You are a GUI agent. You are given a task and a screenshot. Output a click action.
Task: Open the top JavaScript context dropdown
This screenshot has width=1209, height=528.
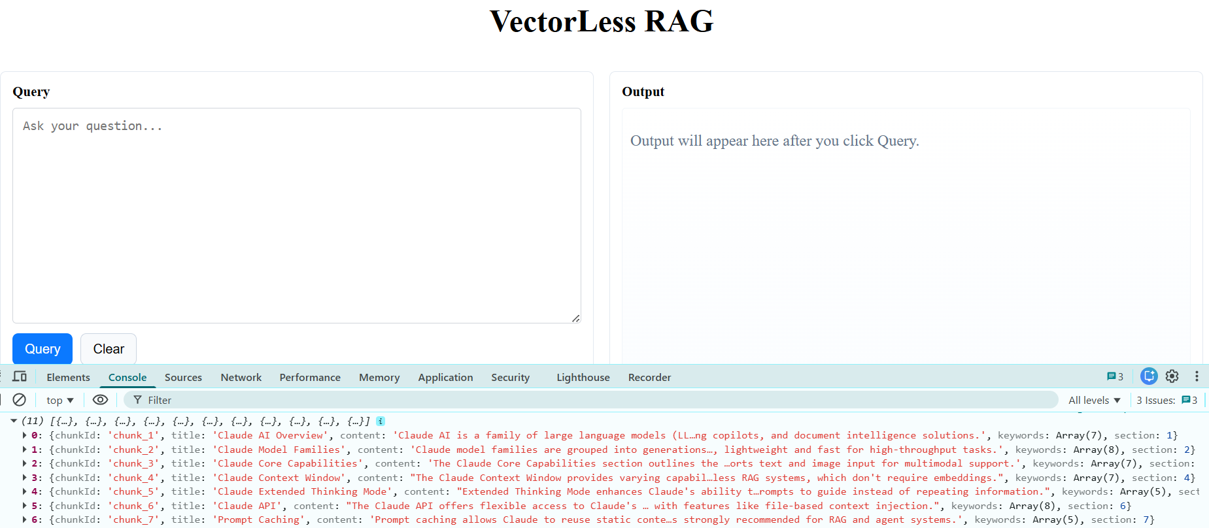60,400
